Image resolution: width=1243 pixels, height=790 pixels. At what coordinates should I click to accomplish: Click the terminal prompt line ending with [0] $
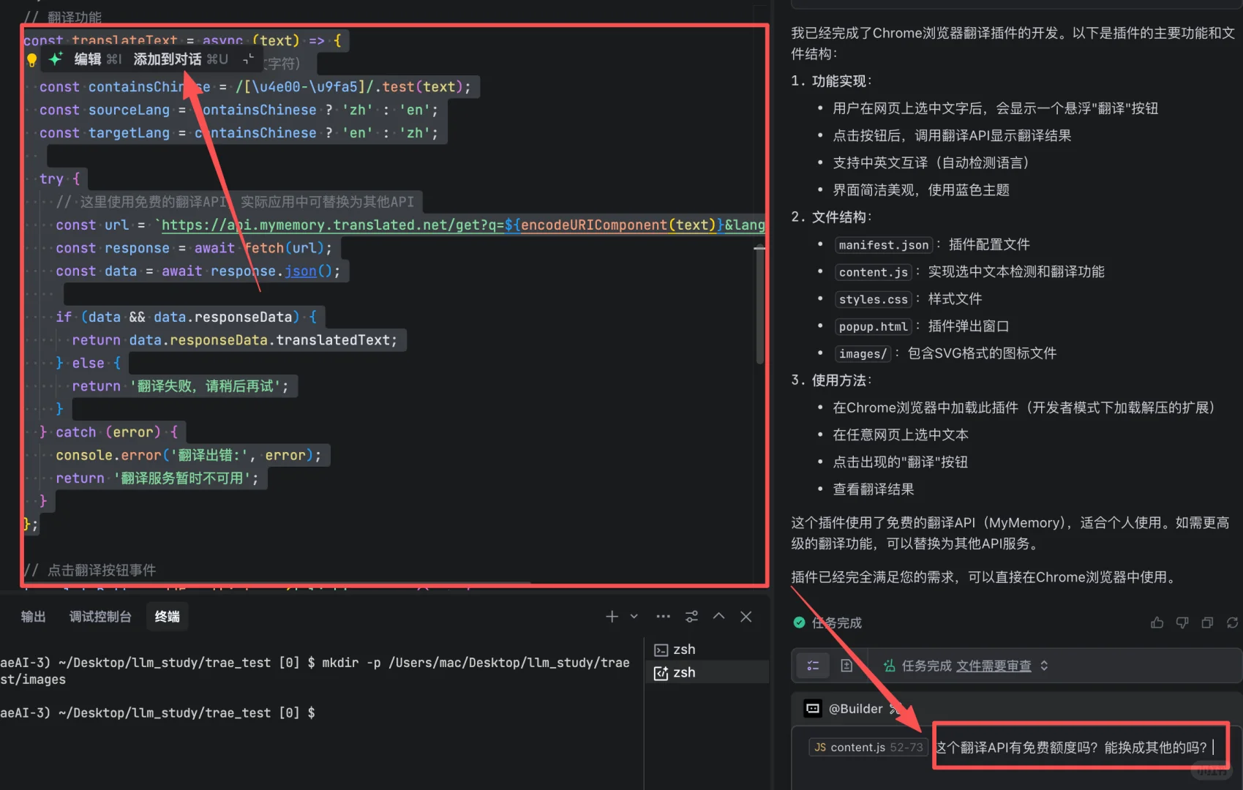pos(158,712)
